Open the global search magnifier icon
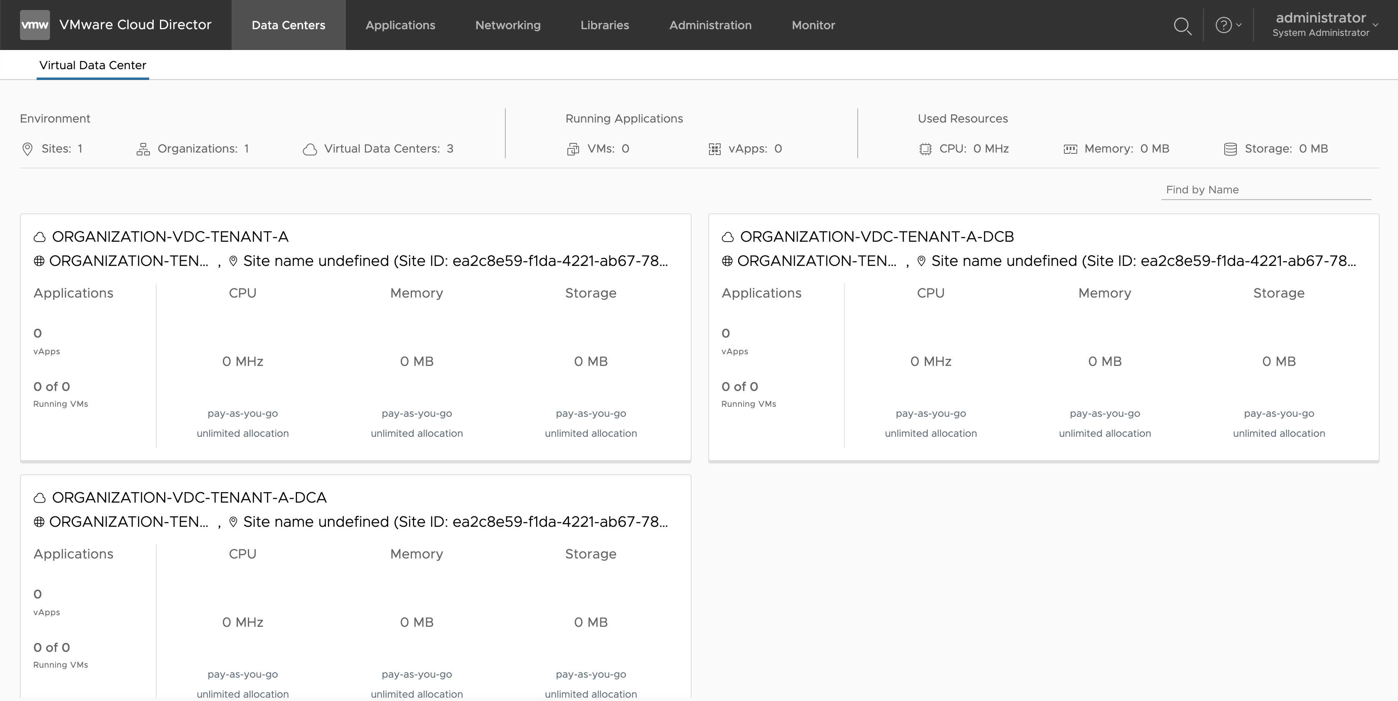Viewport: 1398px width, 701px height. 1182,25
